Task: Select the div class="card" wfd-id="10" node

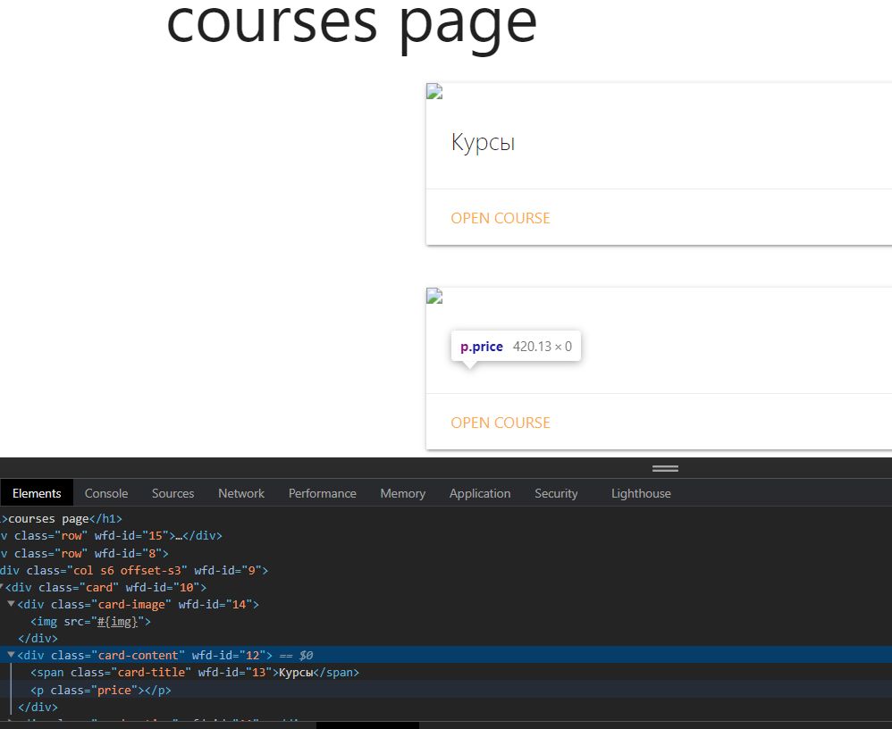Action: pos(105,588)
